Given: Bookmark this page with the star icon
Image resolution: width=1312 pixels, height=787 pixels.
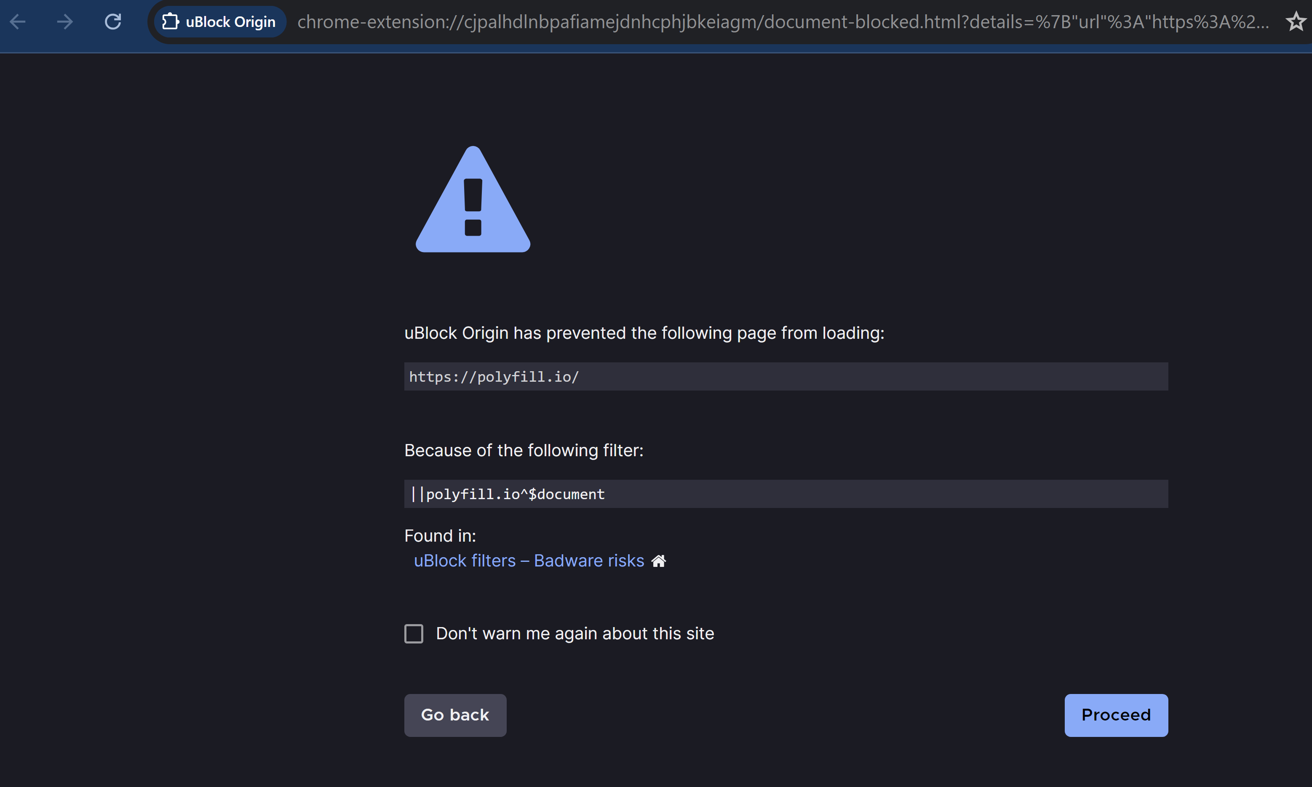Looking at the screenshot, I should coord(1296,22).
